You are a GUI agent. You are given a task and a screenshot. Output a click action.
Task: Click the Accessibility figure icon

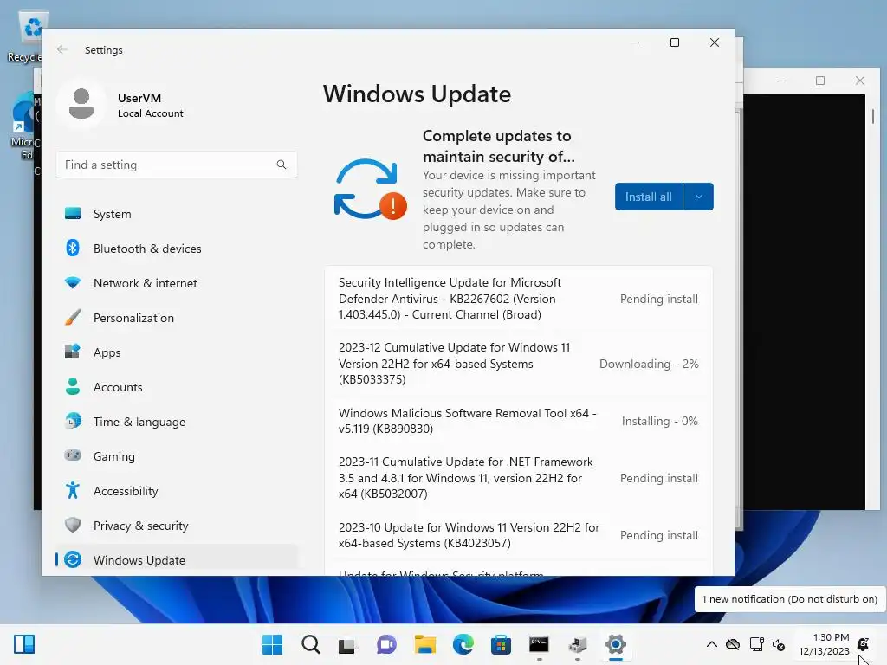tap(73, 490)
